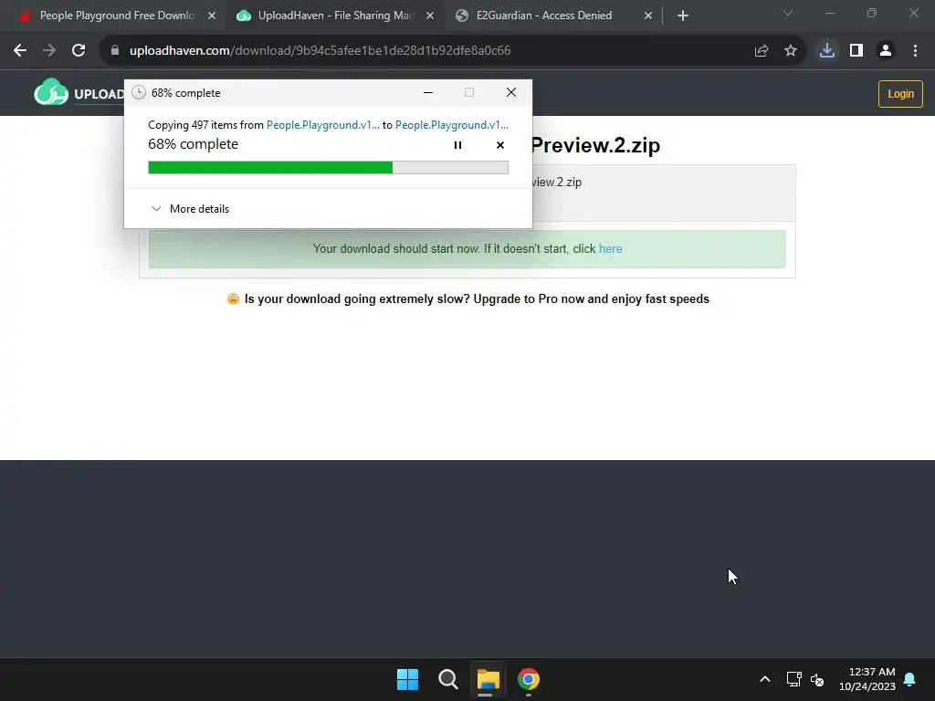Open the source People.Playground folder link
The width and height of the screenshot is (935, 701).
[322, 124]
